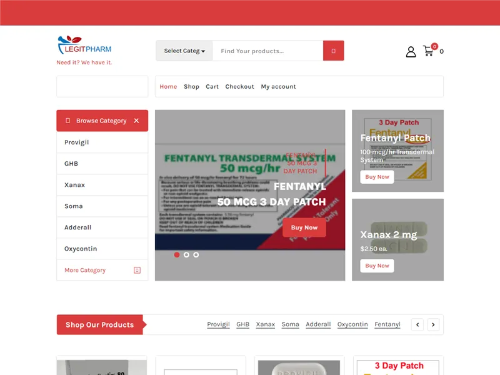Open the user account icon
The height and width of the screenshot is (375, 500).
[411, 52]
